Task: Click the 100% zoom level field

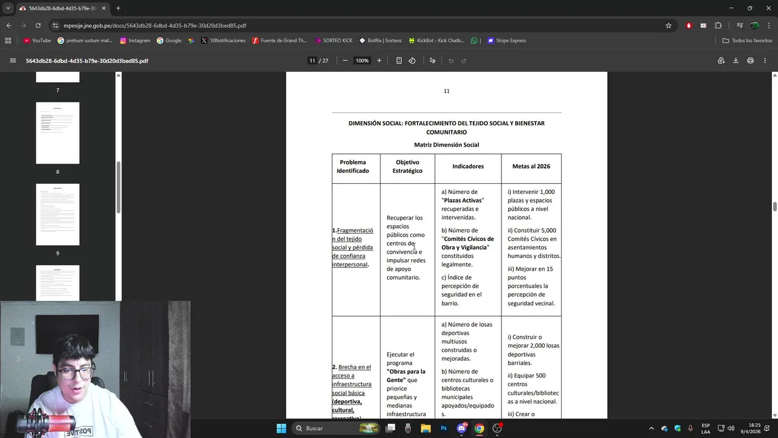Action: [362, 61]
